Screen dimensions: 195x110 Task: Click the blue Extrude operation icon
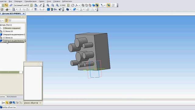click(74, 9)
